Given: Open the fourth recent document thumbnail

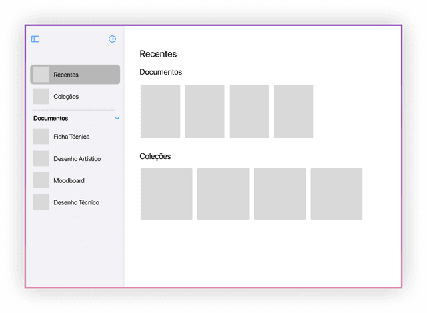Looking at the screenshot, I should tap(293, 111).
